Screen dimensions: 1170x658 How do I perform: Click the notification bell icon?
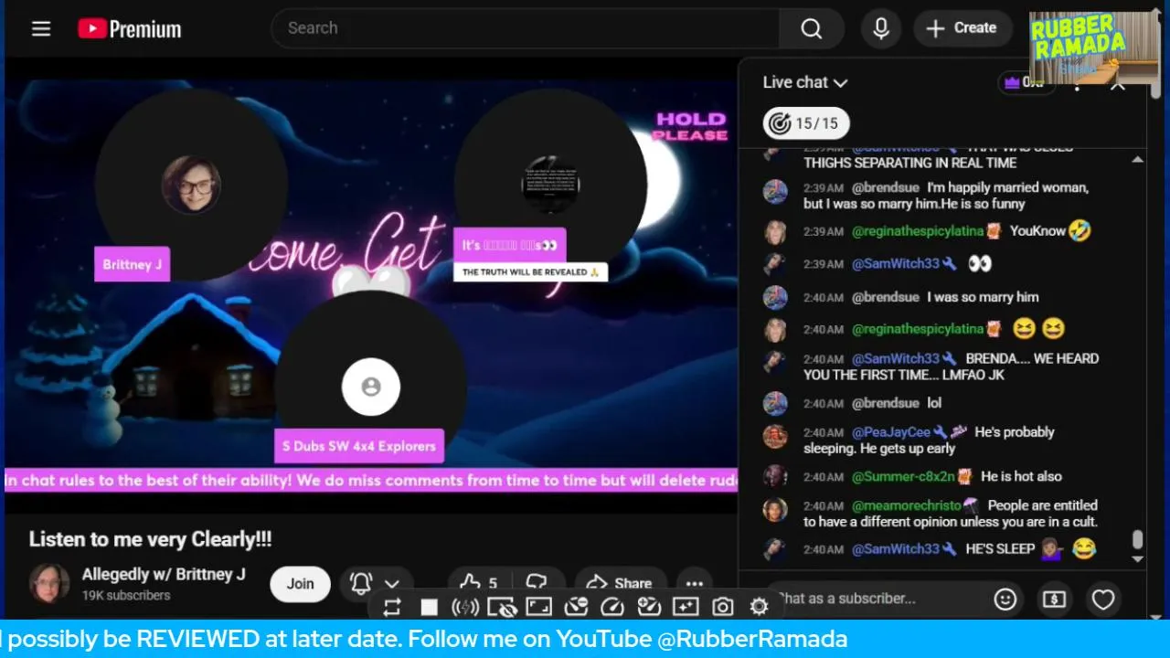click(361, 584)
